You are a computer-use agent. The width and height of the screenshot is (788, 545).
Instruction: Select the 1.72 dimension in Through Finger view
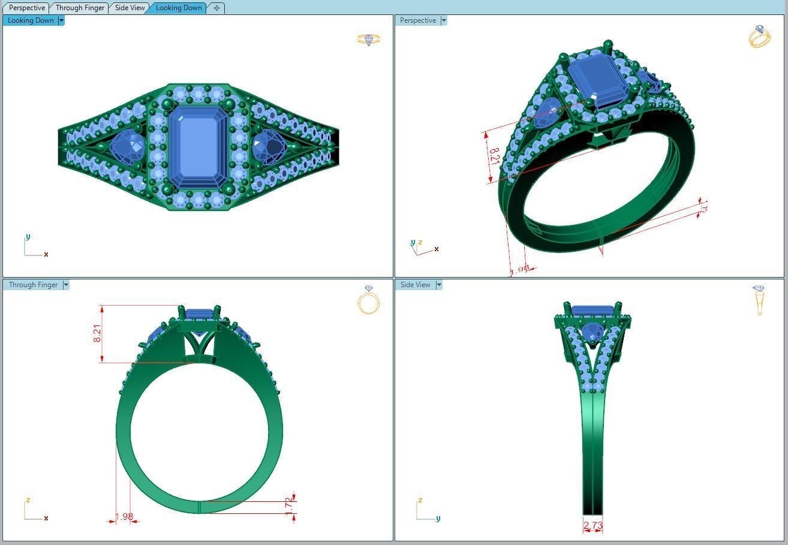click(288, 506)
